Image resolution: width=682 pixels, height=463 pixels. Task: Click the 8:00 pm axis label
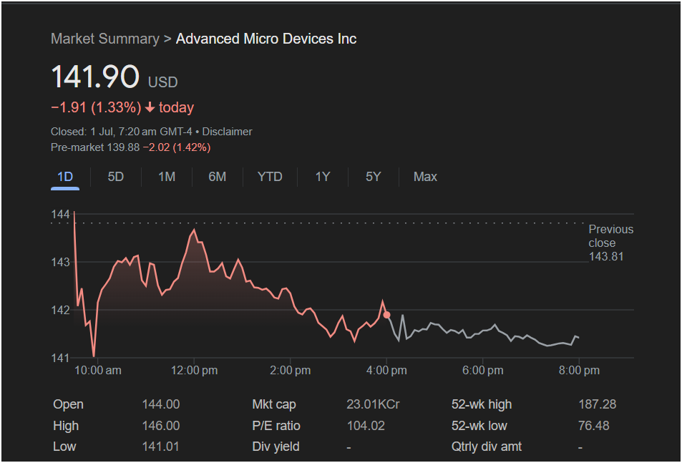[579, 371]
